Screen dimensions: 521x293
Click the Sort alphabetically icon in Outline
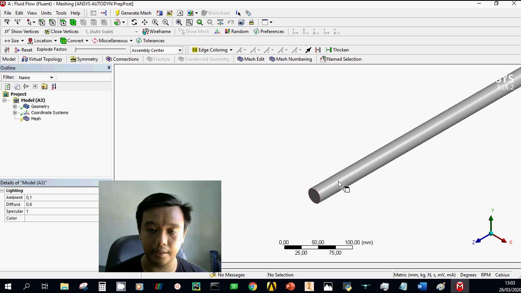(x=54, y=86)
